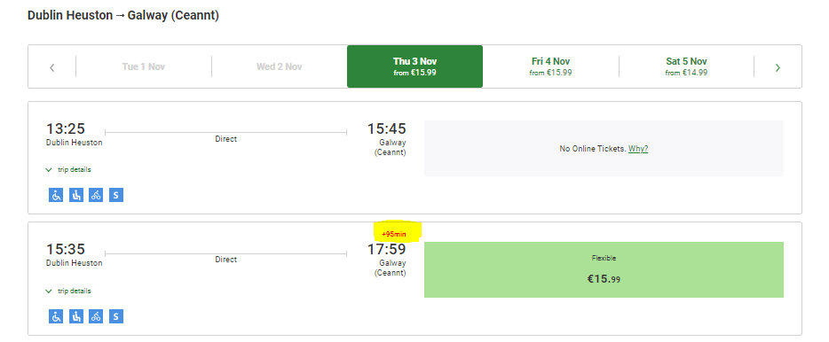Show later dates with right chevron
Screen dimensions: 829x342
coord(778,67)
